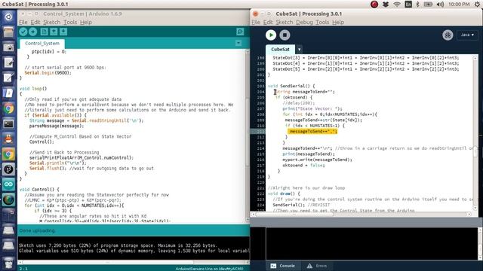Open Arduino tab options dropdown arrow
Viewport: 483px width, 271px height.
tap(238, 43)
